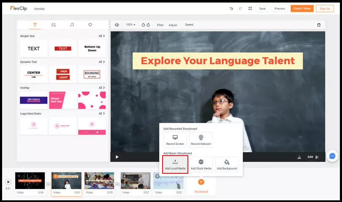Image resolution: width=342 pixels, height=202 pixels.
Task: Add the Center Line dynamic text
Action: (34, 74)
